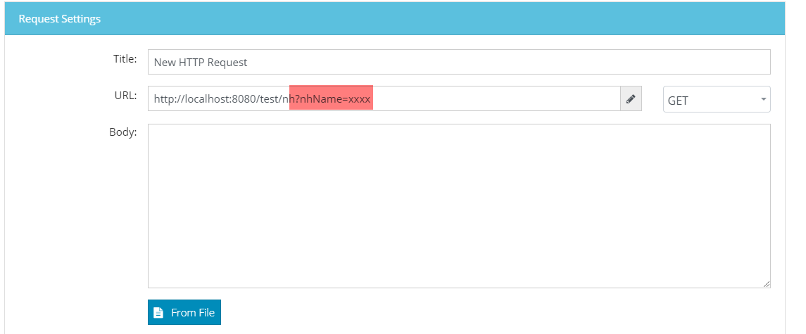806x334 pixels.
Task: Focus the Title input field
Action: click(x=459, y=62)
